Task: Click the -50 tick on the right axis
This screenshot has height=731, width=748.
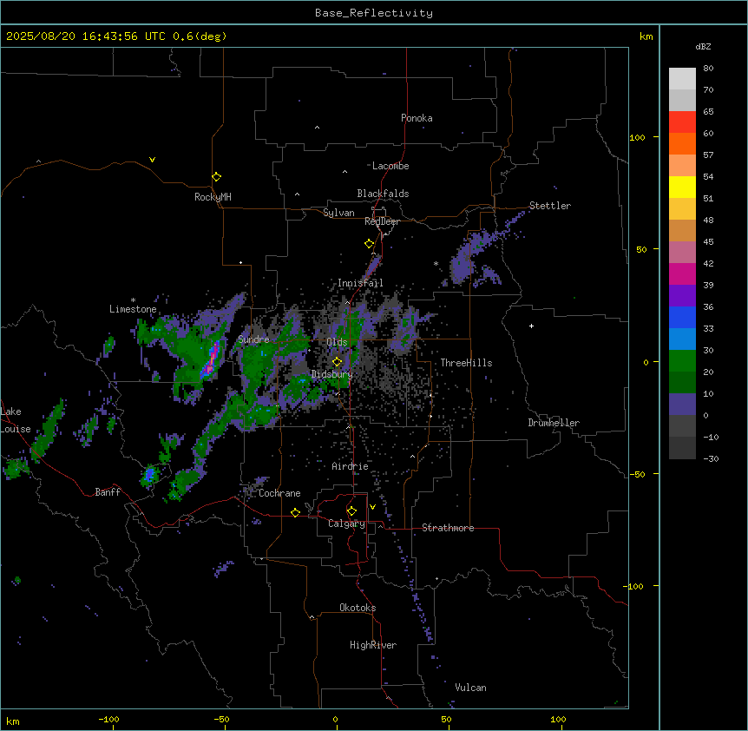Action: pyautogui.click(x=637, y=474)
